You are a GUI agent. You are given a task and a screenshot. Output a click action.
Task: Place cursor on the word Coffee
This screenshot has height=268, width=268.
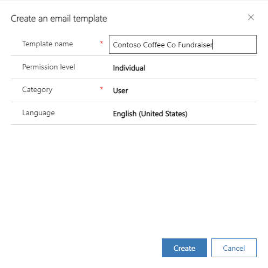point(154,45)
